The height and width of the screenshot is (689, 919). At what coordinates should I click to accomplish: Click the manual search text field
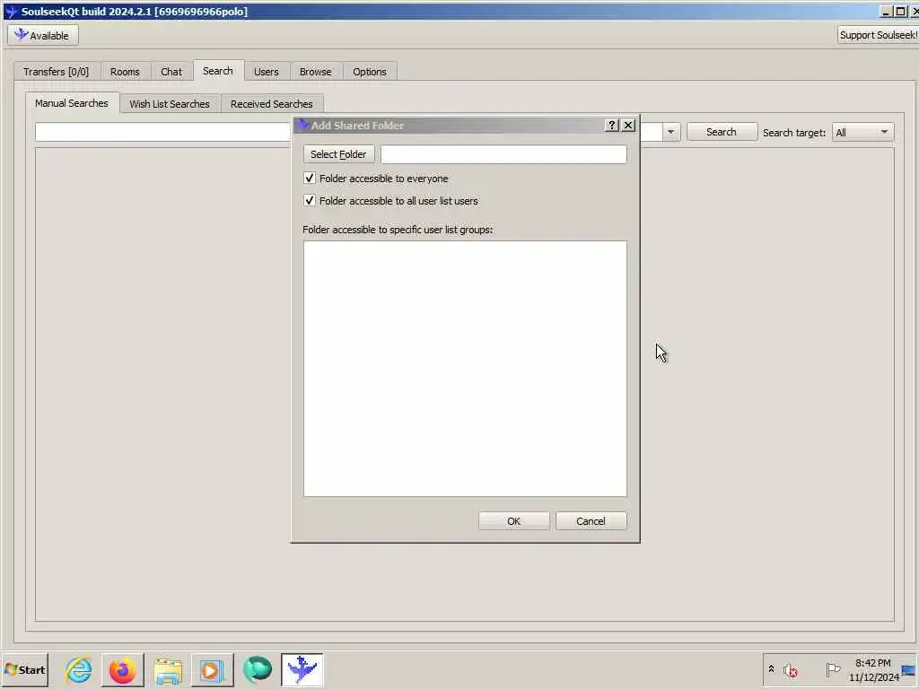[x=163, y=132]
